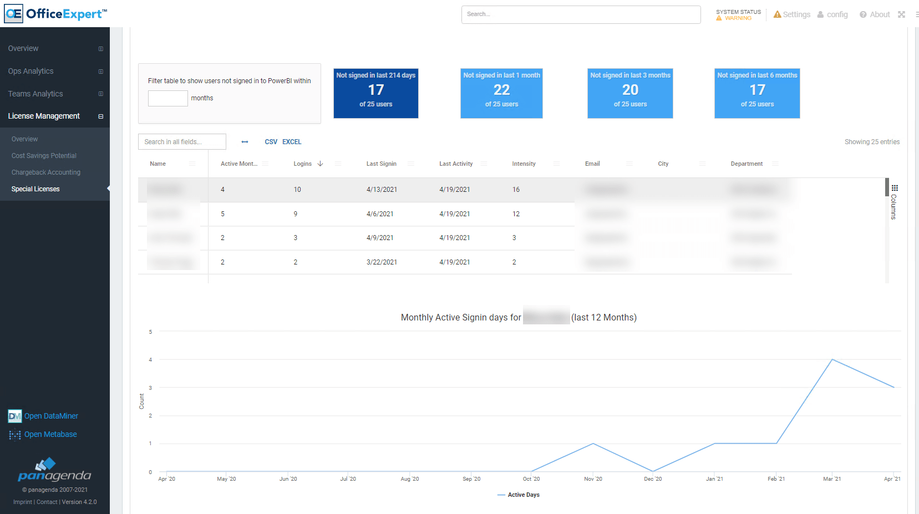Screen dimensions: 919x514
Task: Sort by Last Activity column header
Action: [x=456, y=164]
